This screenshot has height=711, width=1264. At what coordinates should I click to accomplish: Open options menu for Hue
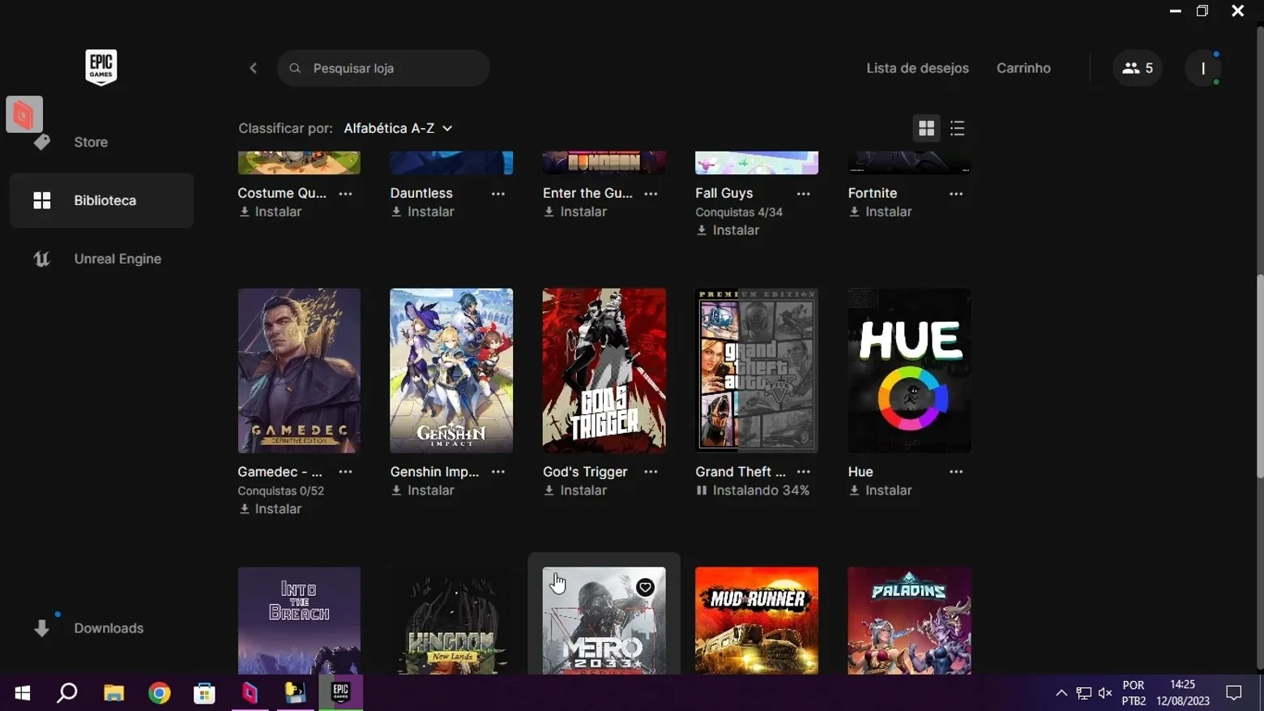(x=956, y=472)
